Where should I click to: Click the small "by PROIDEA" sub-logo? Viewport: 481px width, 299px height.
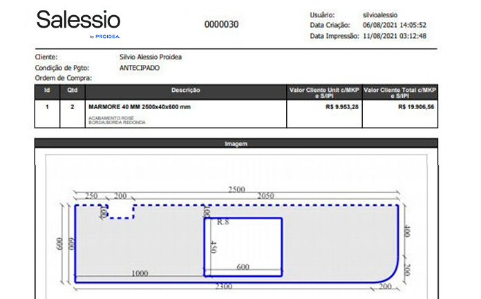pos(105,37)
